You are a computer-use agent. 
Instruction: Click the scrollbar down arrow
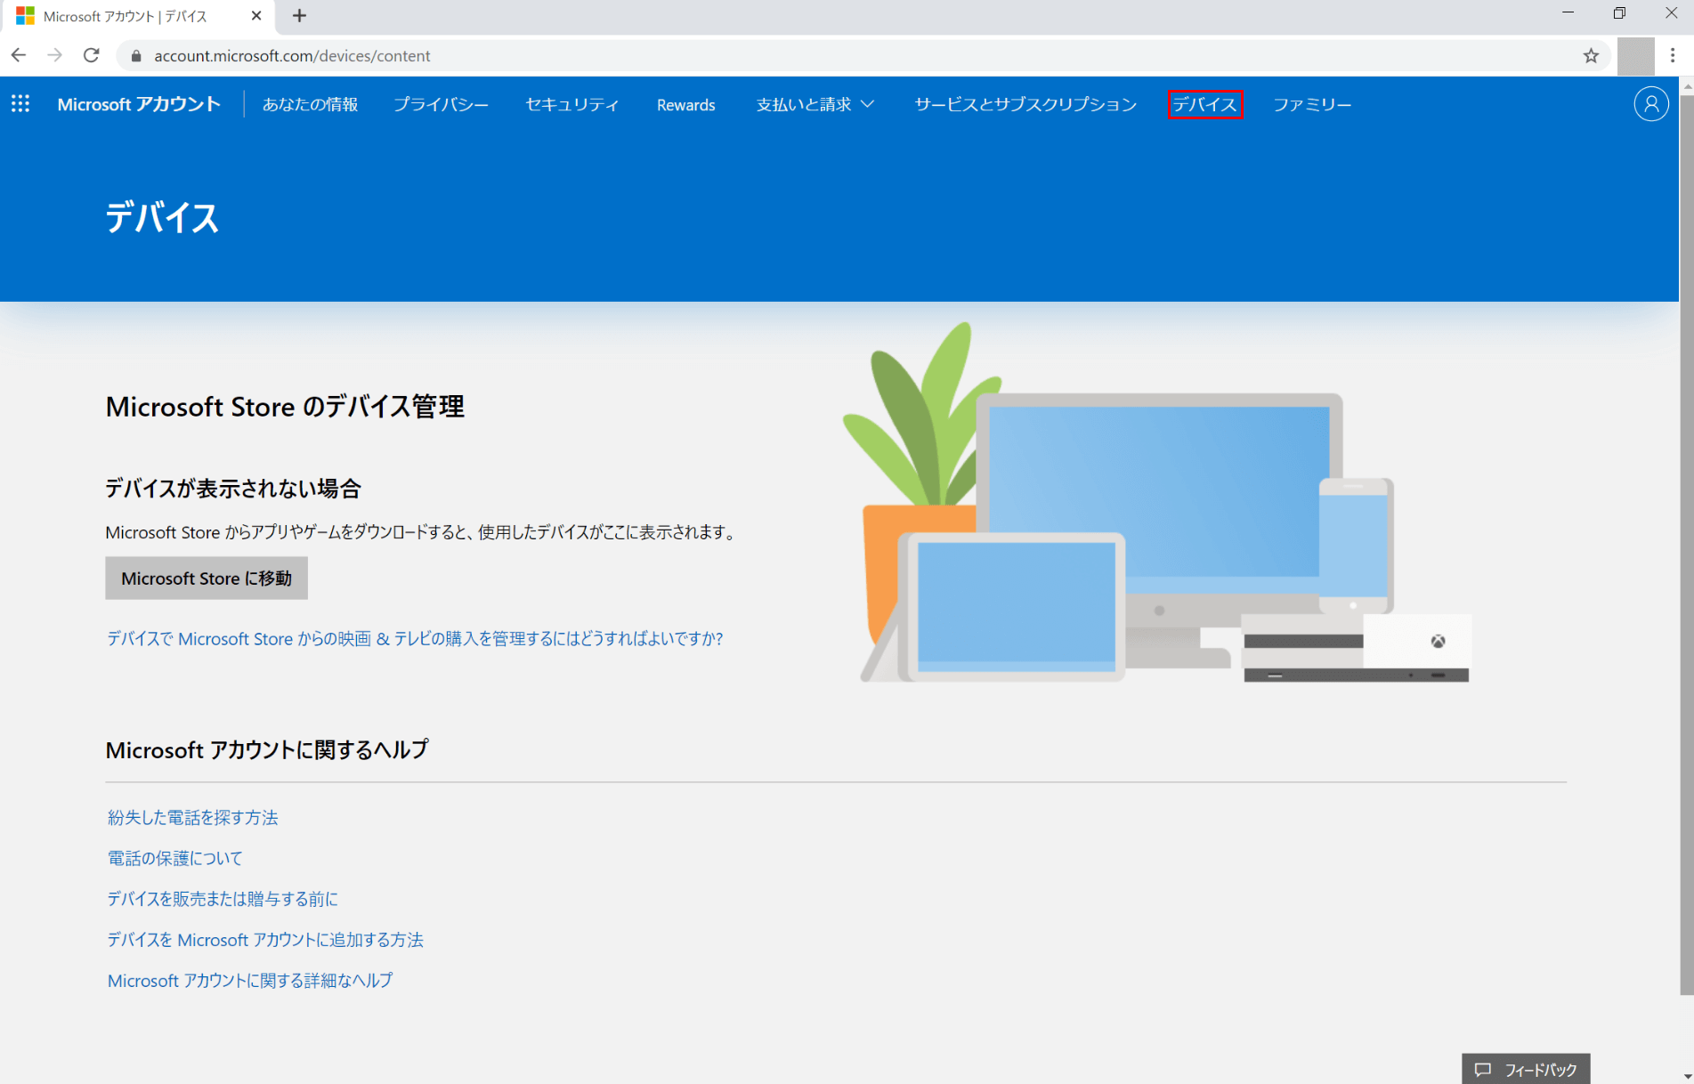pos(1686,1076)
